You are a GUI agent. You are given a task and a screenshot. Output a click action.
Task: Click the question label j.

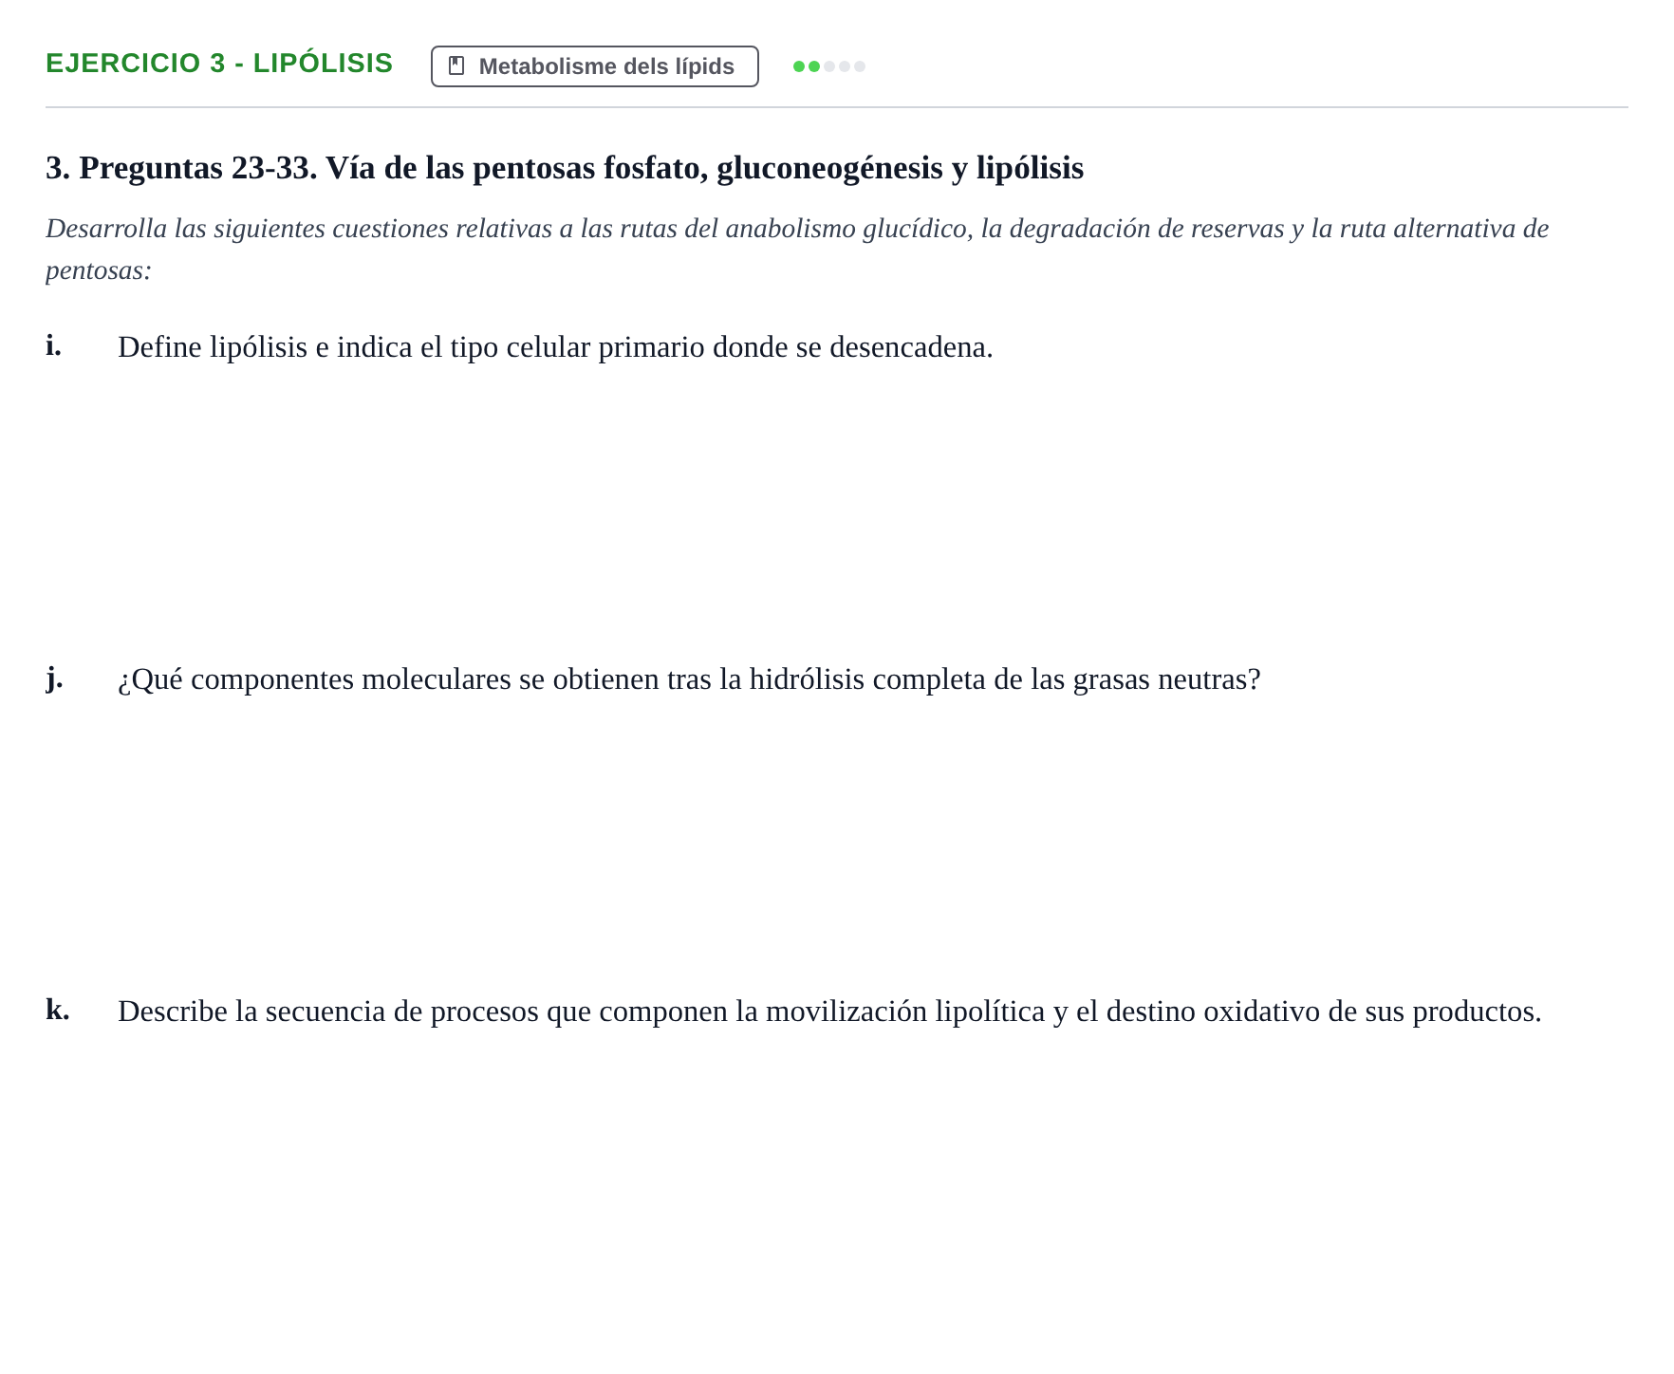(x=55, y=678)
